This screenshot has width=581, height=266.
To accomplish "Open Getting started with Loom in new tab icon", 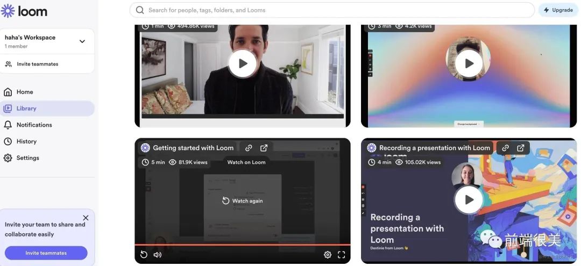I will click(264, 148).
